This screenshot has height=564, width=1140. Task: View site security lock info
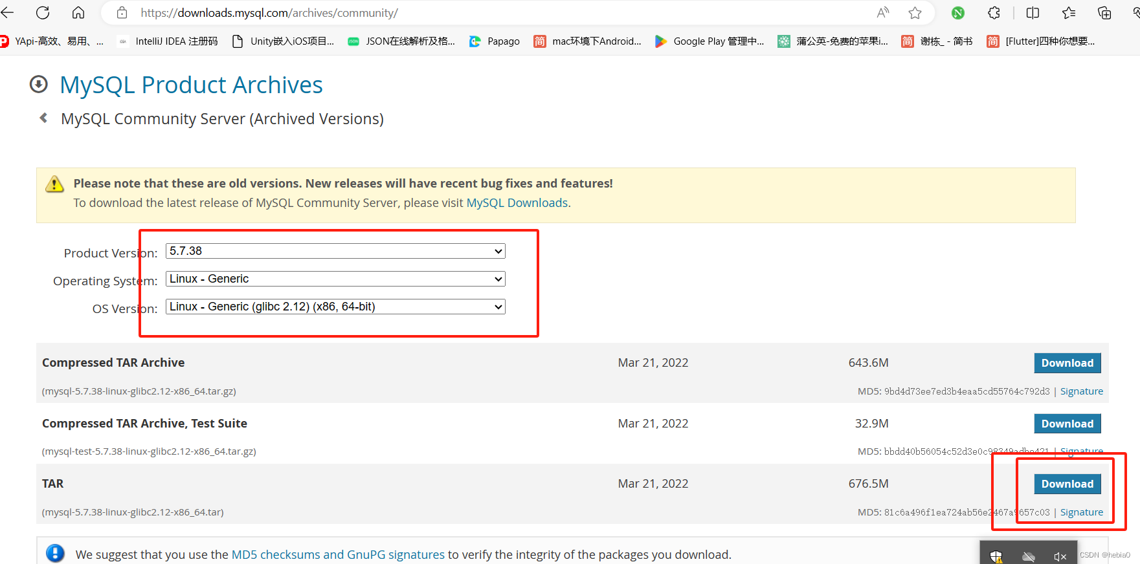[122, 12]
